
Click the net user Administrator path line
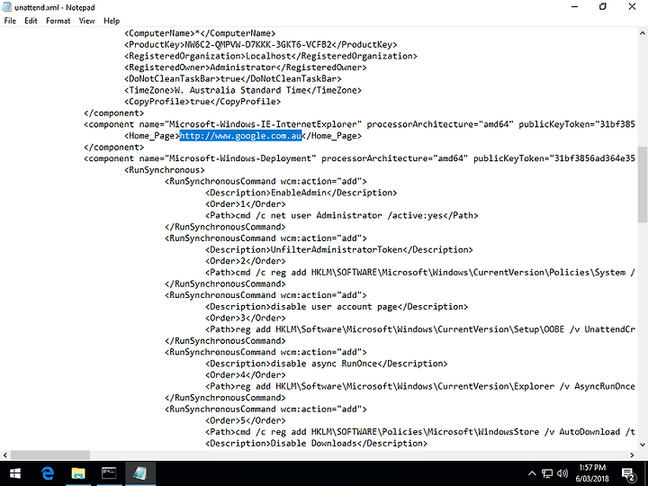click(x=342, y=215)
